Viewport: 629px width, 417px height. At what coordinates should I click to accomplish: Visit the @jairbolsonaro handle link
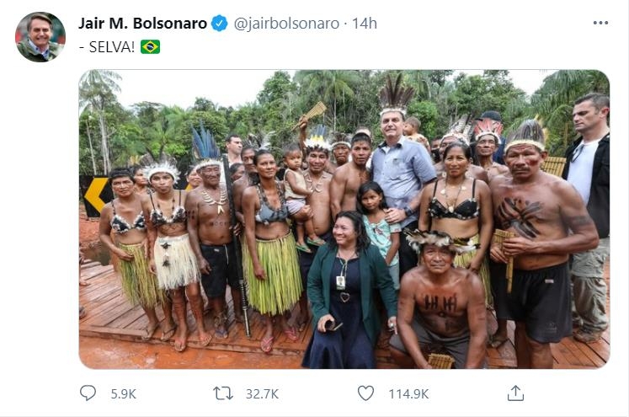click(x=288, y=24)
